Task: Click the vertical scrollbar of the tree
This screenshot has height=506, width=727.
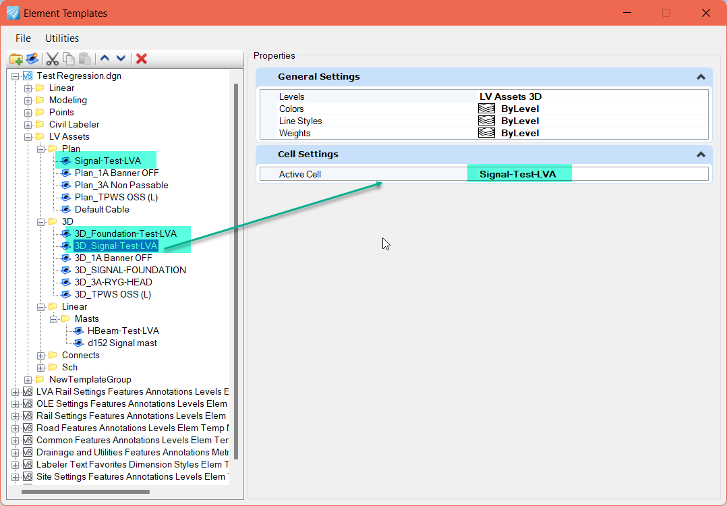Action: click(x=236, y=270)
